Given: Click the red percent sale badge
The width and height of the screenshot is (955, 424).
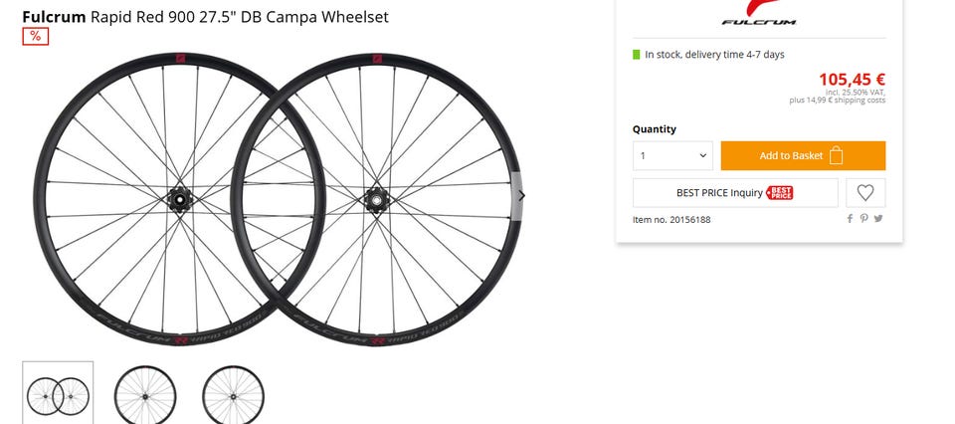Looking at the screenshot, I should [35, 36].
